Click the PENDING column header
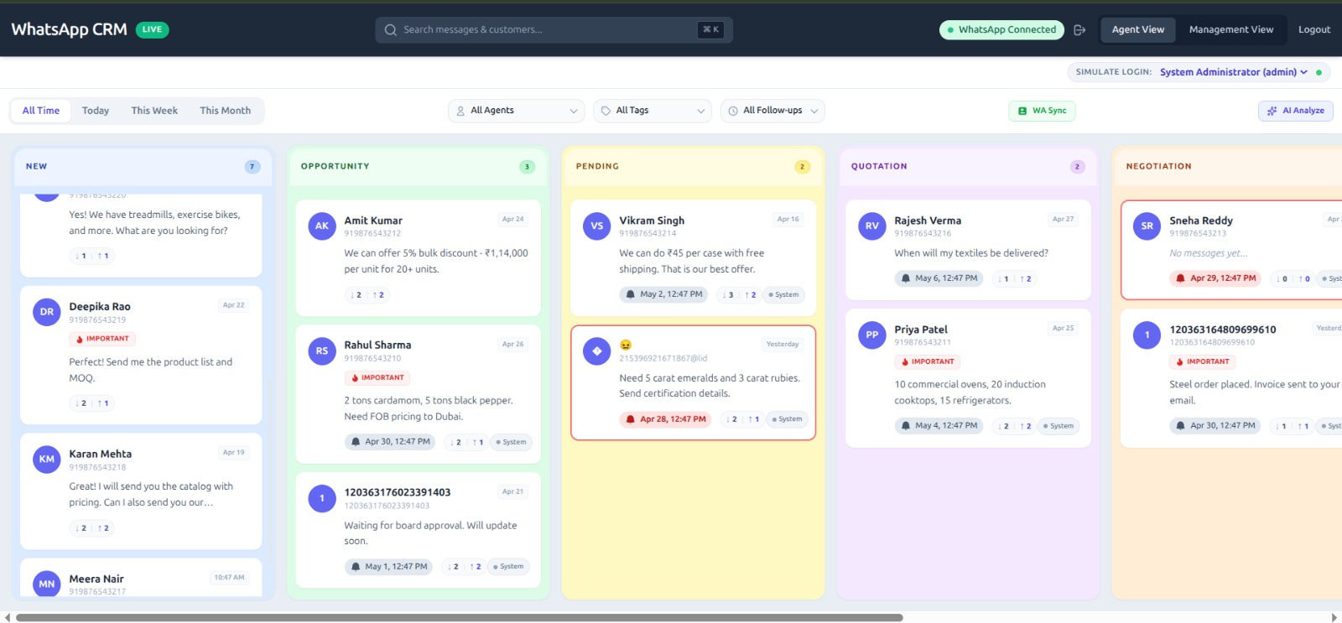Screen dimensions: 1342x623 click(x=693, y=167)
